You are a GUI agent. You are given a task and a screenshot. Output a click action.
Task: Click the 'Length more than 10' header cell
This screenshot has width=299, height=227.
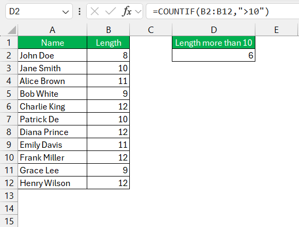(x=213, y=43)
